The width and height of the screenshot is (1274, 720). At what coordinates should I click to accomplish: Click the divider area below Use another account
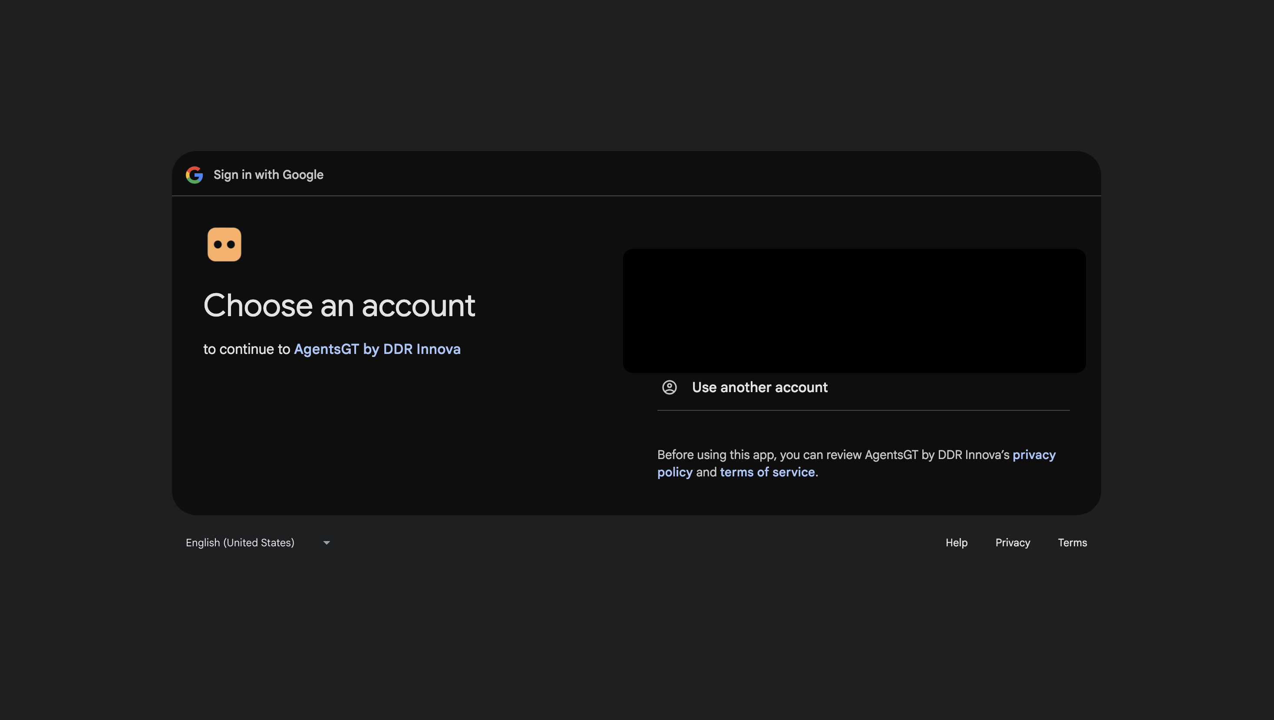click(863, 410)
